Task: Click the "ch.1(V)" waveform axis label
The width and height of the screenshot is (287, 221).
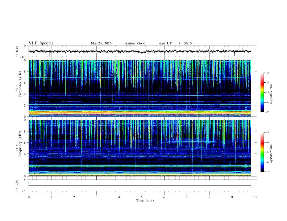Action: tap(17, 51)
